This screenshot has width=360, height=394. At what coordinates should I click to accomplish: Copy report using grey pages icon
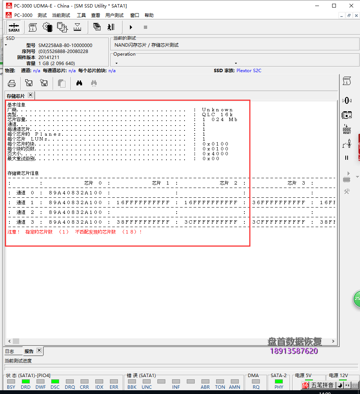tap(62, 83)
